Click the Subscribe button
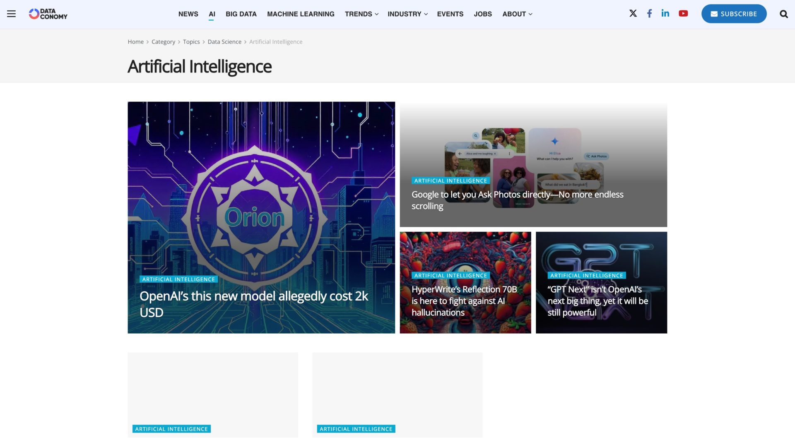Image resolution: width=795 pixels, height=438 pixels. pyautogui.click(x=734, y=14)
